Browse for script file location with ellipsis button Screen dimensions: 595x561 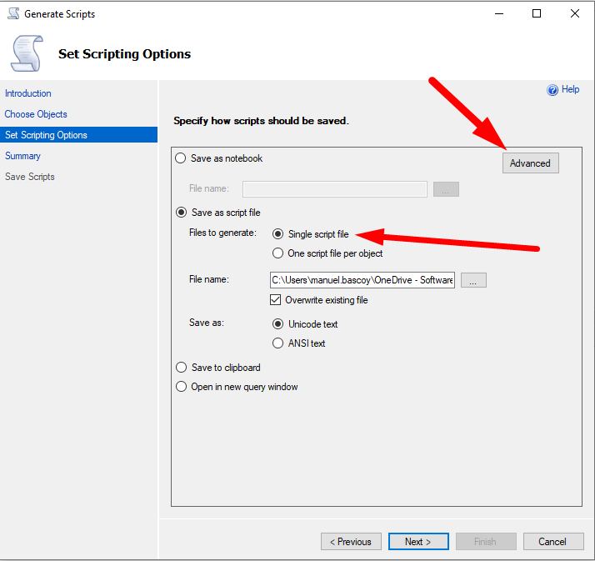pyautogui.click(x=472, y=281)
